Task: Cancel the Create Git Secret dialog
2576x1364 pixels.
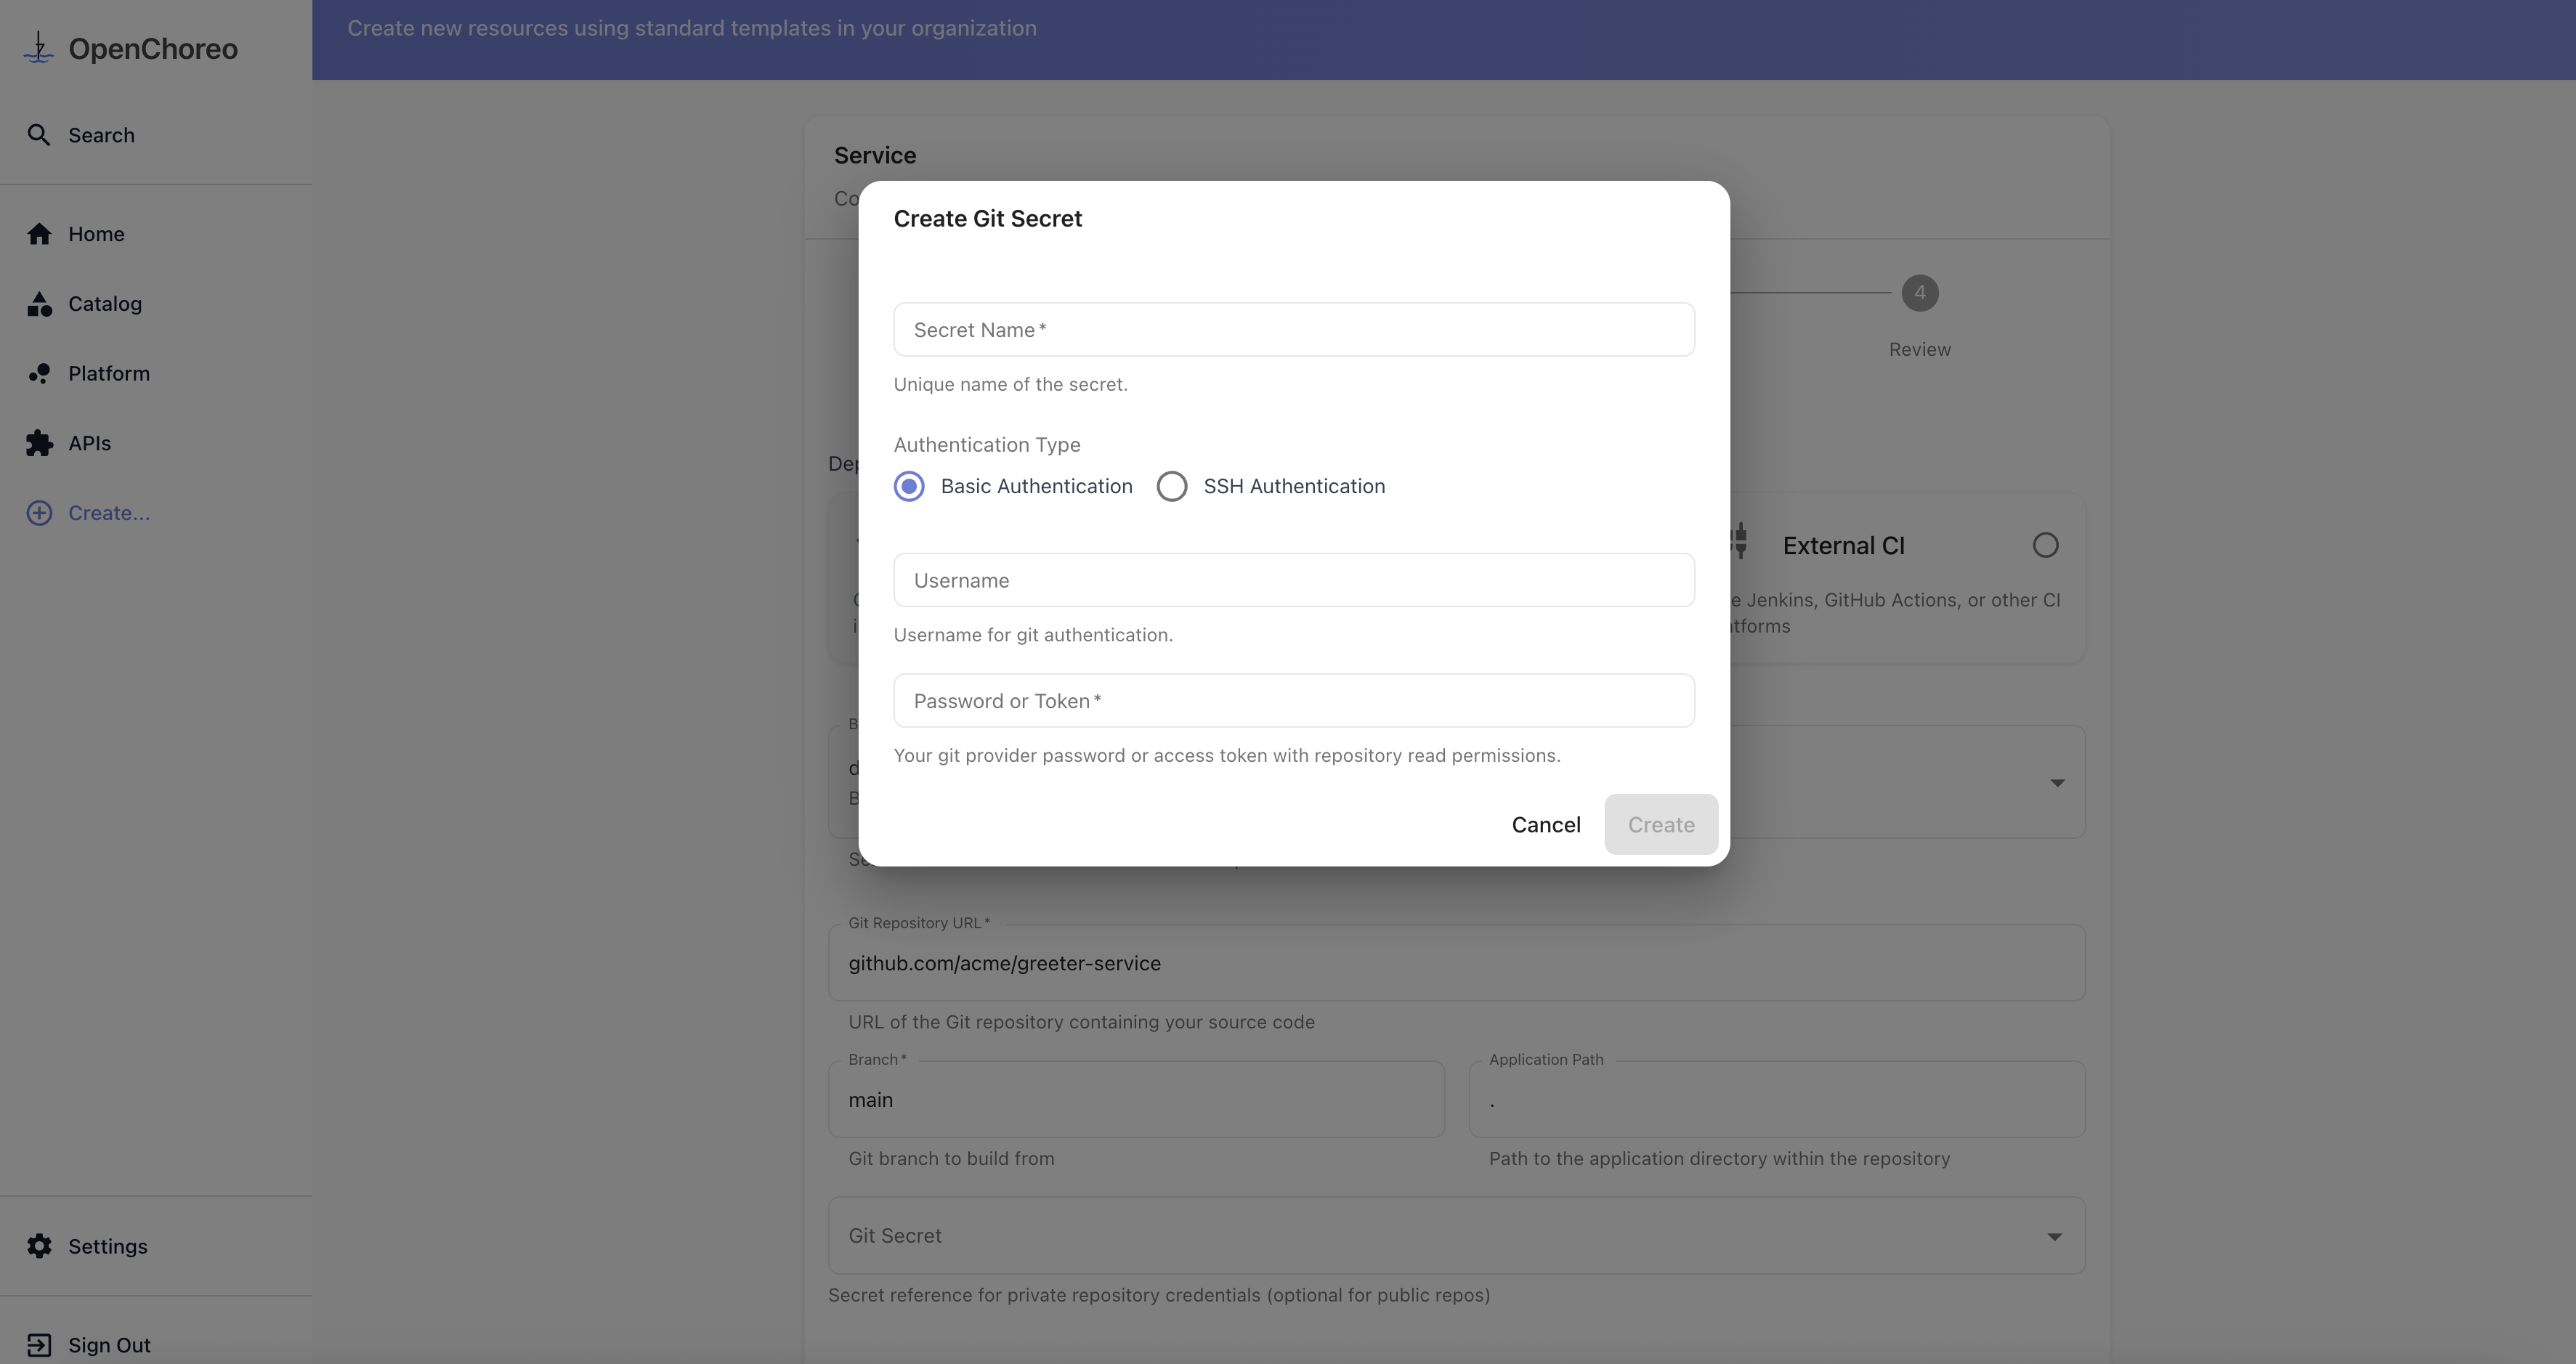Action: point(1545,825)
